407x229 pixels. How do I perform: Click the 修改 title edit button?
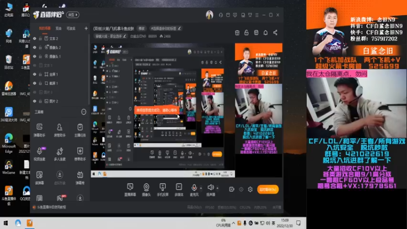point(141,28)
